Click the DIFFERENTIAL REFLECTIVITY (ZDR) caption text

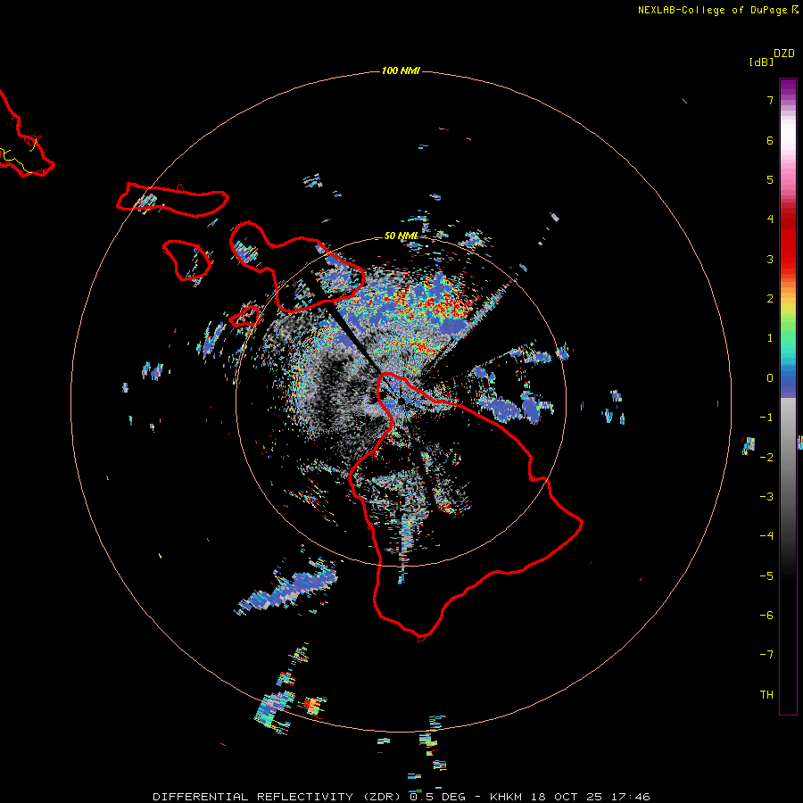(x=277, y=797)
